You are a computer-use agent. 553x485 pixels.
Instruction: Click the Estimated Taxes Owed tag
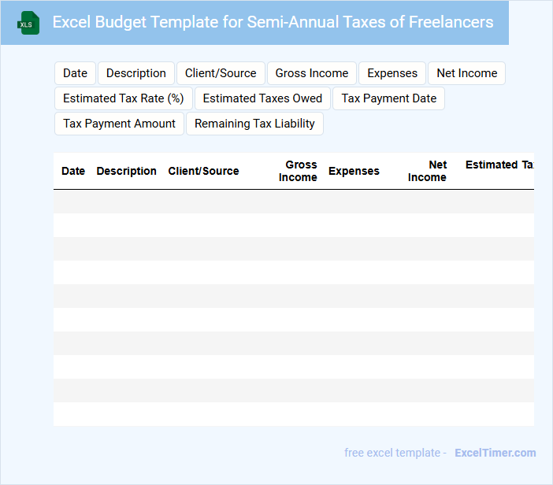coord(262,98)
